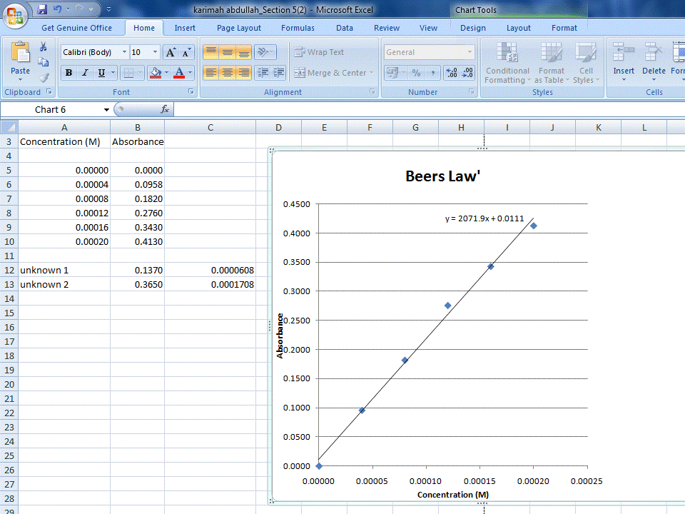Viewport: 685px width, 514px height.
Task: Click the Increase Decimal icon
Action: pyautogui.click(x=452, y=73)
